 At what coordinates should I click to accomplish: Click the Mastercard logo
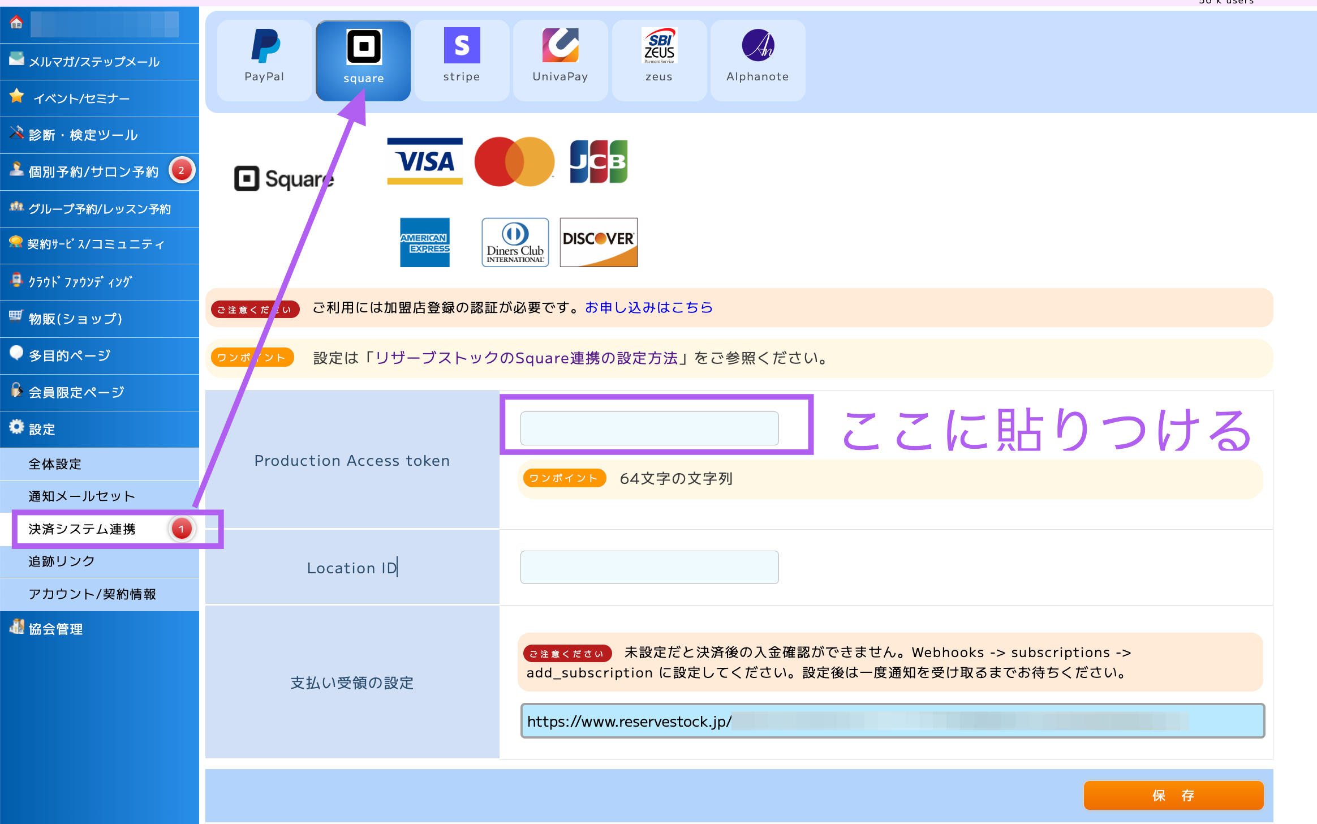coord(514,162)
